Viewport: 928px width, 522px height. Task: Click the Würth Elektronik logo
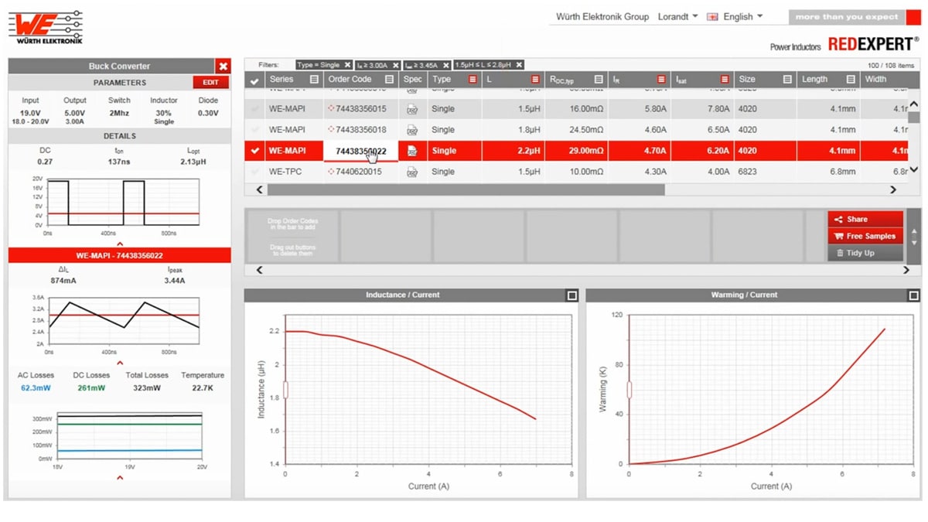(45, 28)
